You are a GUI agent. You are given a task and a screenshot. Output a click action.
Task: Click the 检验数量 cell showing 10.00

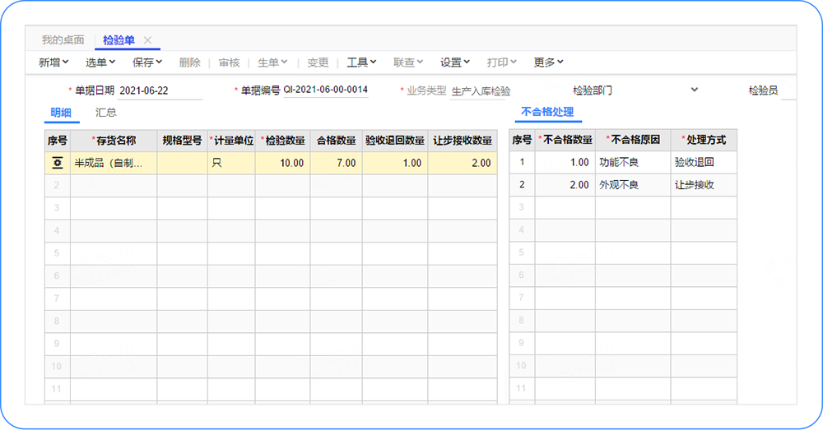point(282,164)
